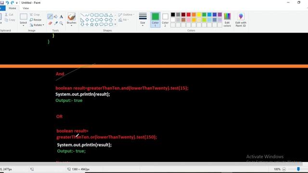This screenshot has height=173, width=308.
Task: Select the Eraser tool
Action: click(x=50, y=24)
